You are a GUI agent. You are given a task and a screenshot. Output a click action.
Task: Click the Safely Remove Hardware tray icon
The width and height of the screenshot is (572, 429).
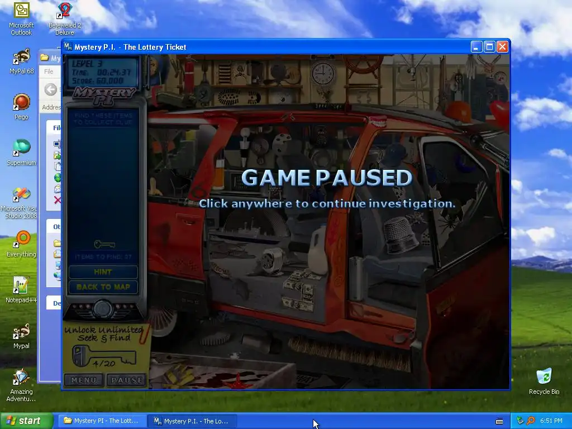(520, 421)
